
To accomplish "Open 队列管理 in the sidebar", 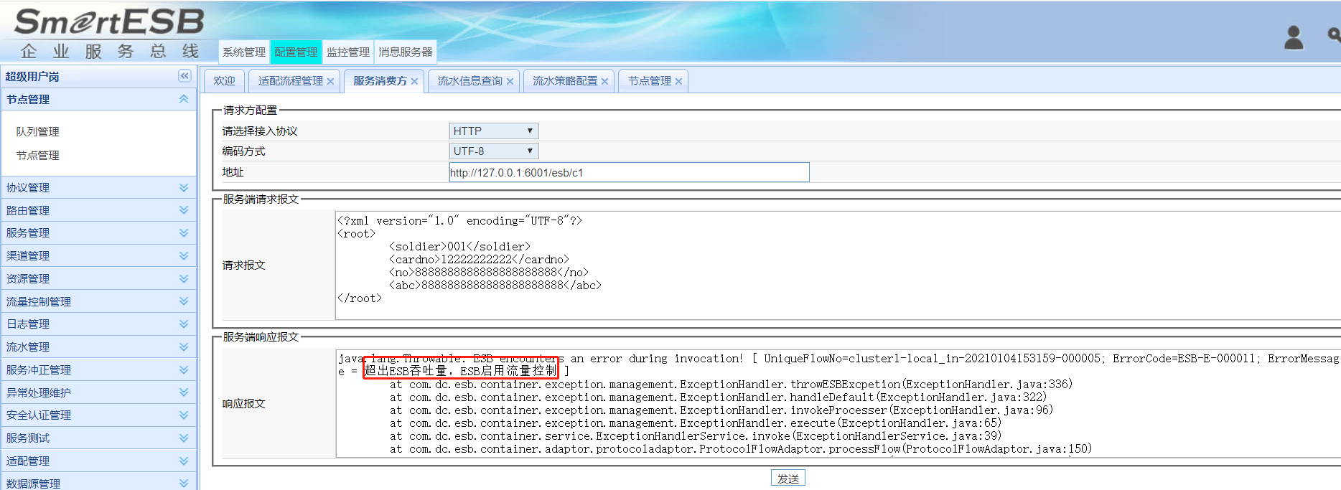I will pos(38,132).
